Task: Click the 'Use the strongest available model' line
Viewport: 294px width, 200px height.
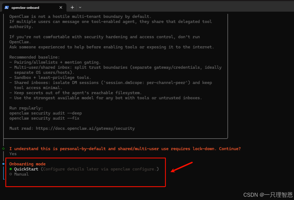Action: tap(106, 98)
